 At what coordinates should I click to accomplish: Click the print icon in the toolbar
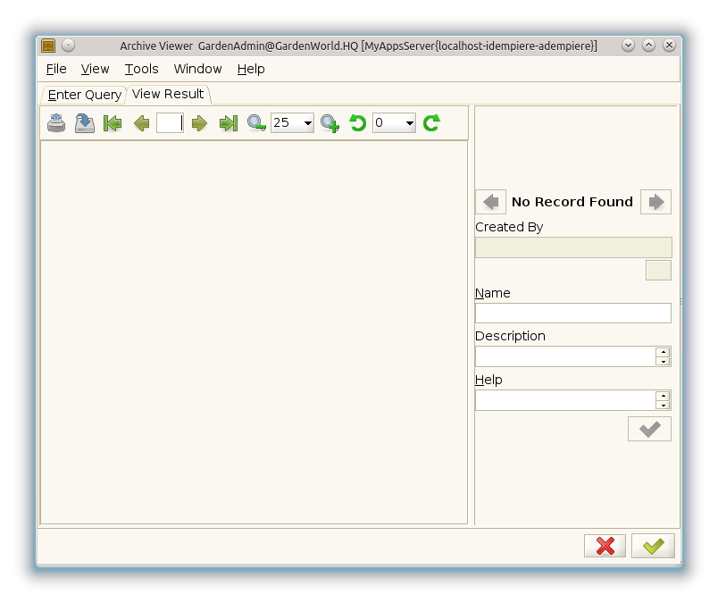click(x=56, y=123)
